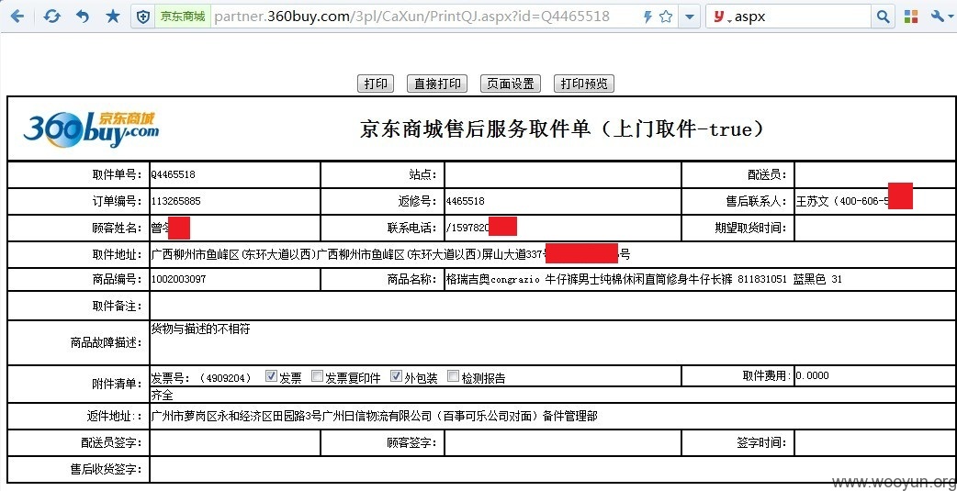This screenshot has width=957, height=491.
Task: Click the repair number 4465518
Action: [465, 201]
